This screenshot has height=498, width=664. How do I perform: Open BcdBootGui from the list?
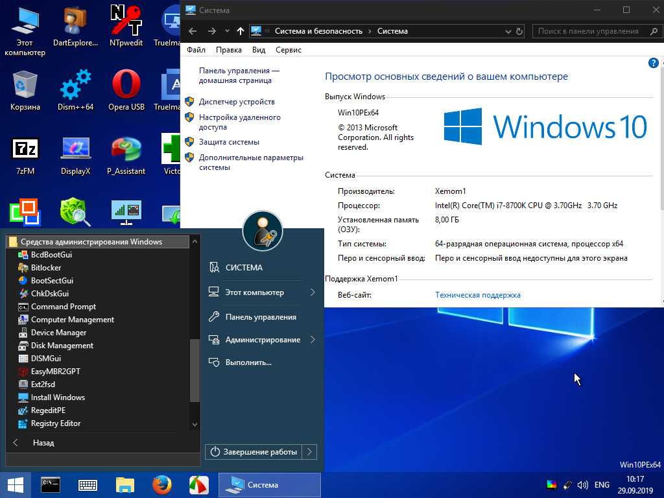coord(51,254)
